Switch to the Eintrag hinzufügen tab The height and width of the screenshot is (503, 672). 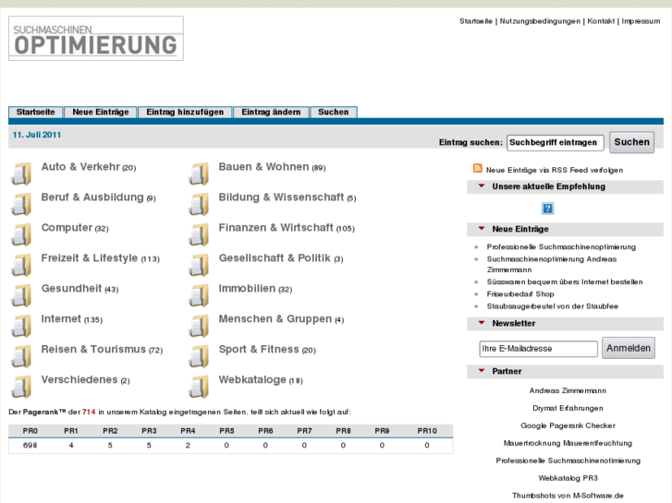click(185, 113)
